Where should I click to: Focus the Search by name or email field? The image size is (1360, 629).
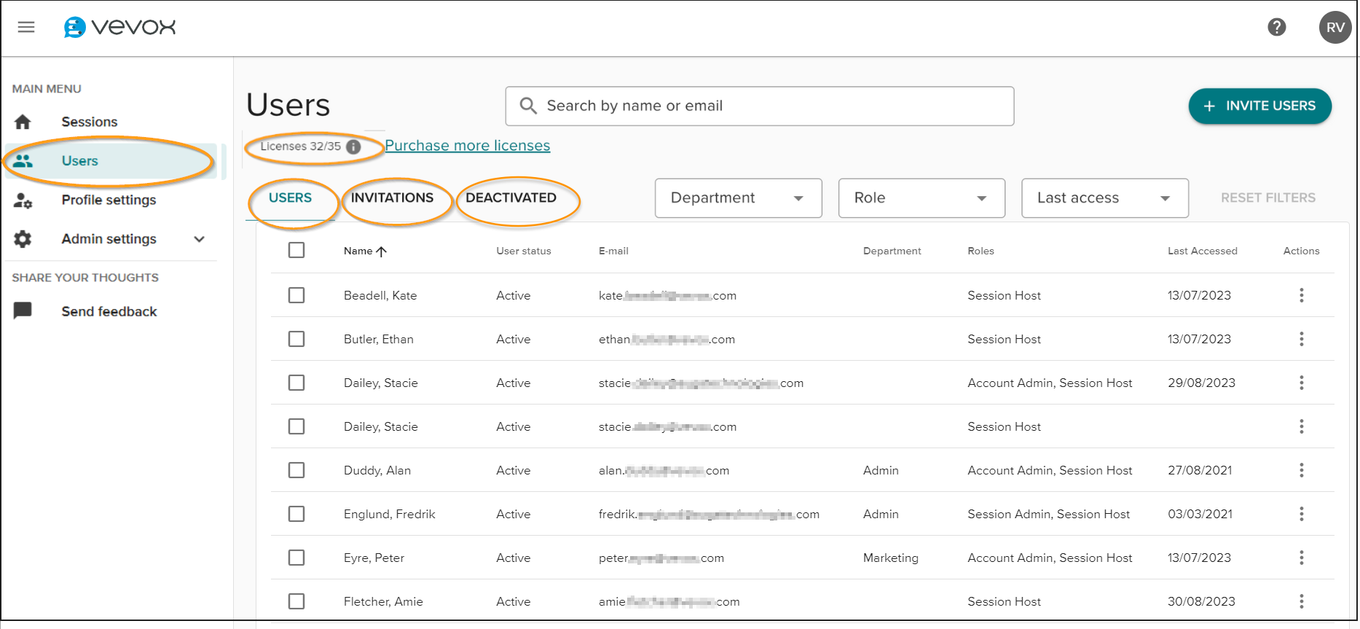coord(760,106)
